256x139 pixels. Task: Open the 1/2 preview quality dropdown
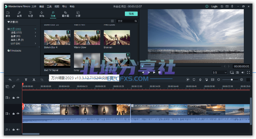click(220, 72)
